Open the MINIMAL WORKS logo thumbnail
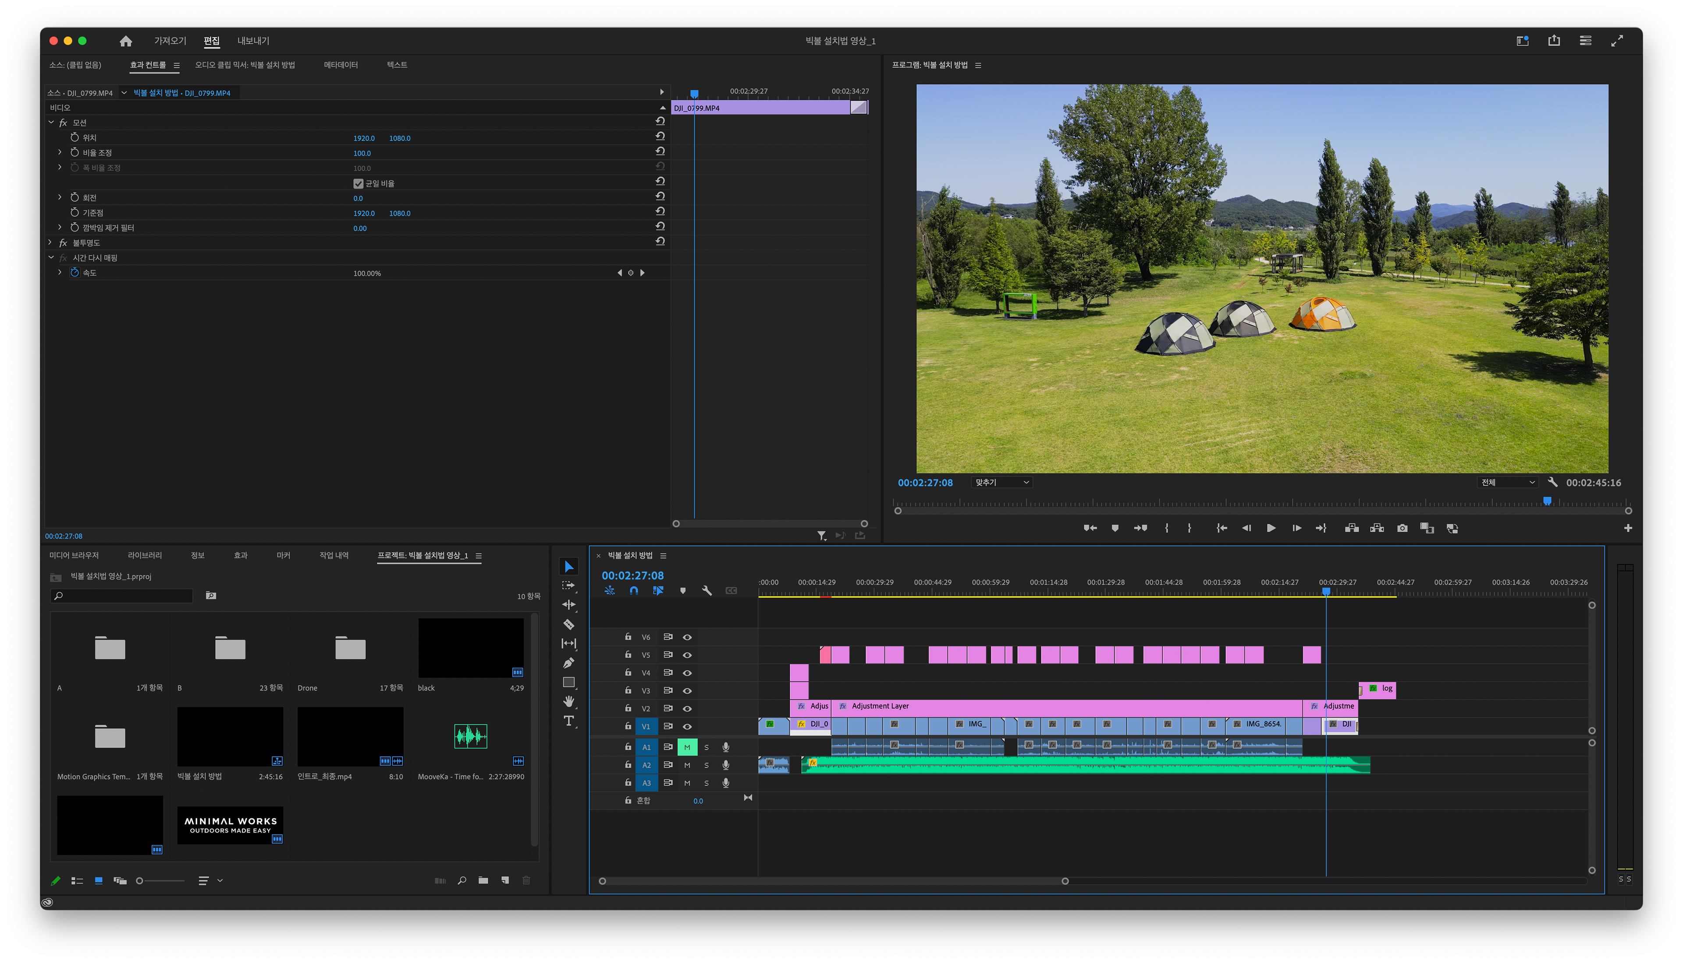 (230, 825)
